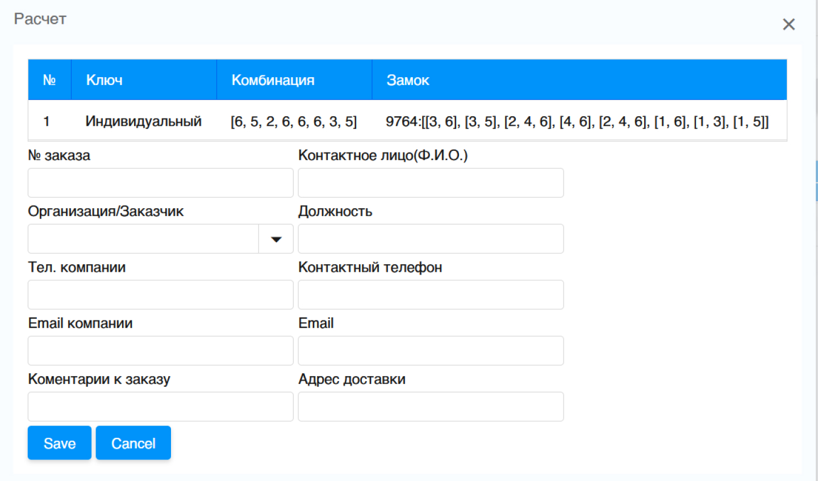This screenshot has width=818, height=481.
Task: Click into the Должность text field
Action: (431, 239)
